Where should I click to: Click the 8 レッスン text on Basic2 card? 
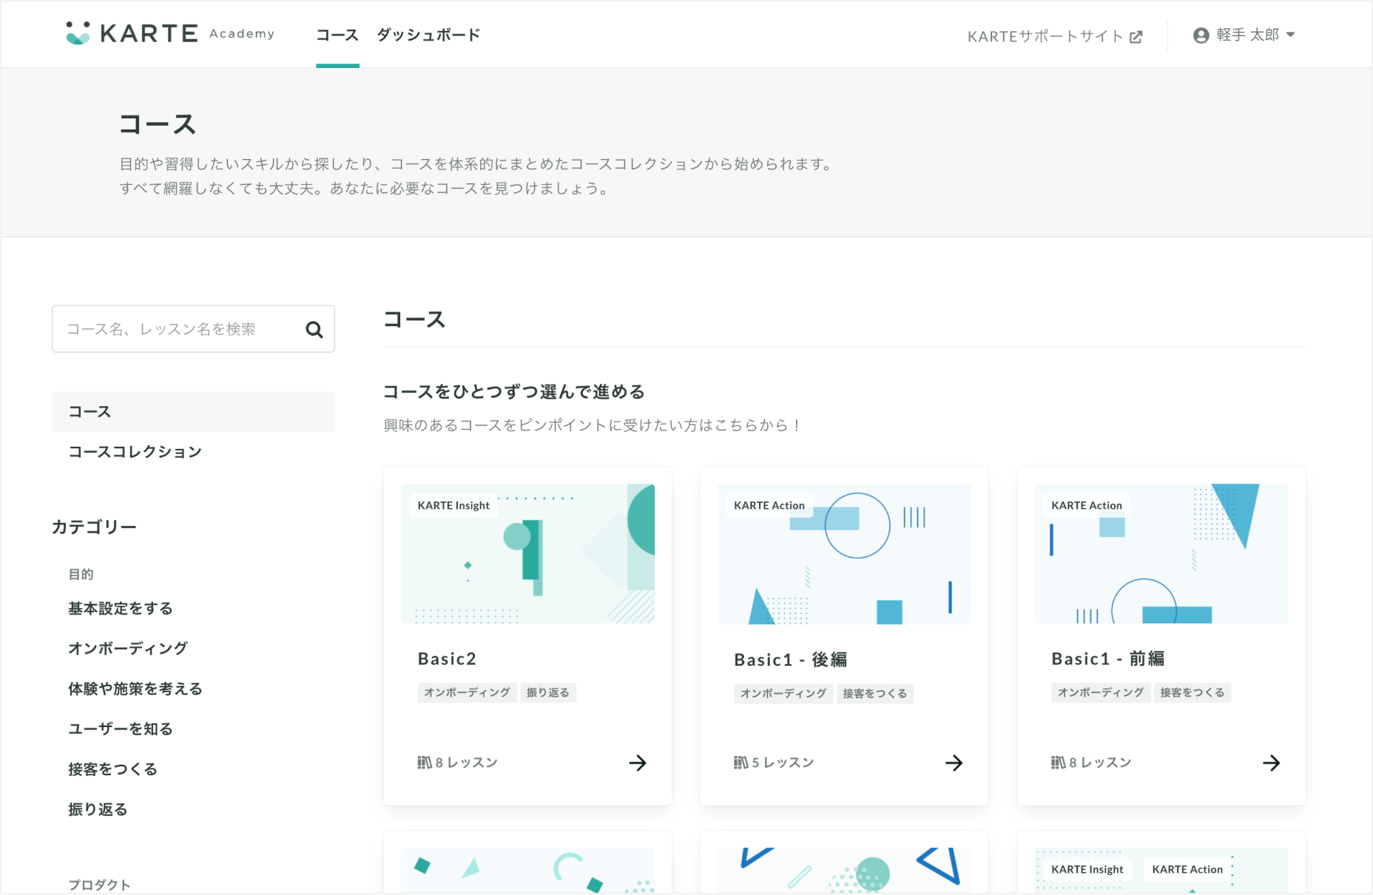(x=467, y=763)
